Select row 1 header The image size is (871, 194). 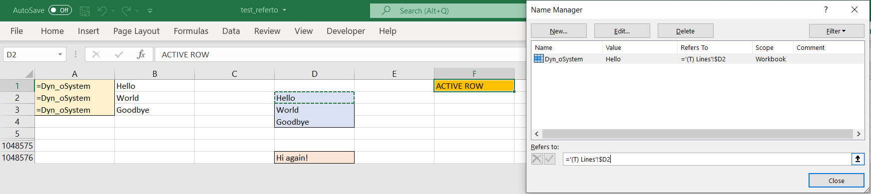pyautogui.click(x=17, y=86)
